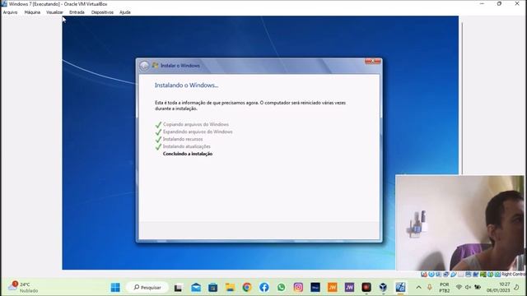Click 'Expandindo arquivos do Windows' step
Screen dimensions: 527x296
(198, 132)
